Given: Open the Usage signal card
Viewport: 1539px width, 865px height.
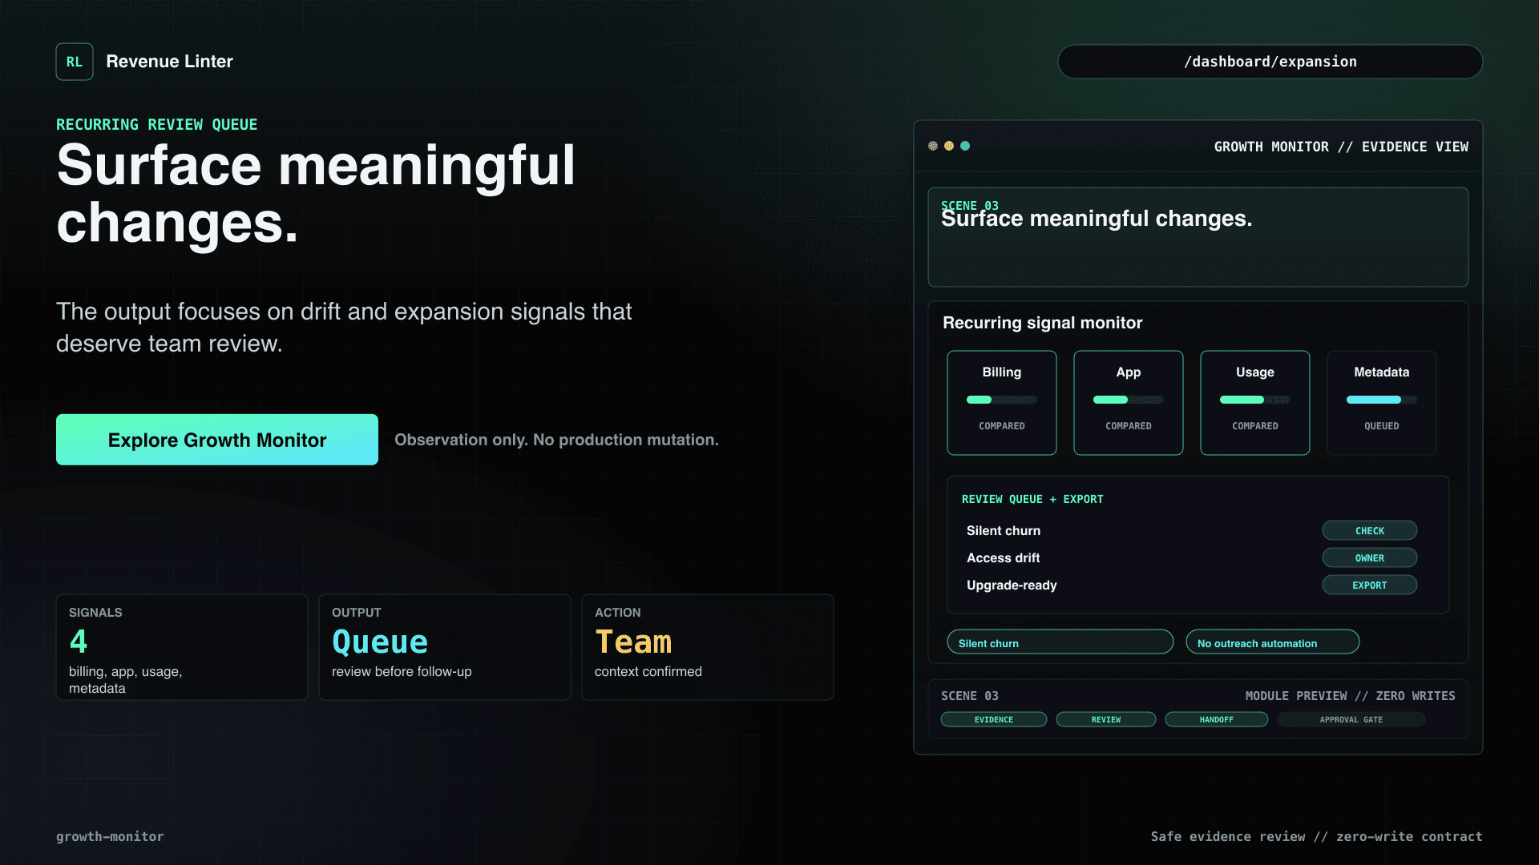Looking at the screenshot, I should [1255, 403].
